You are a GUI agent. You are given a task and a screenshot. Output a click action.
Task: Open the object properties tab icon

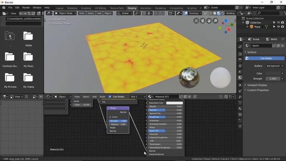(240, 85)
